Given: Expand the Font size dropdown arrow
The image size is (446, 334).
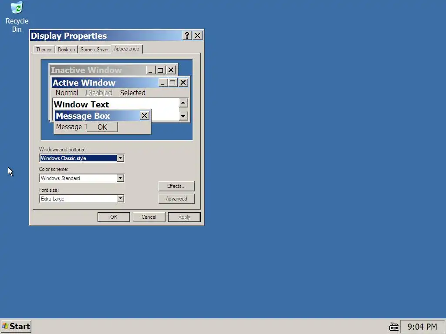Looking at the screenshot, I should [120, 198].
